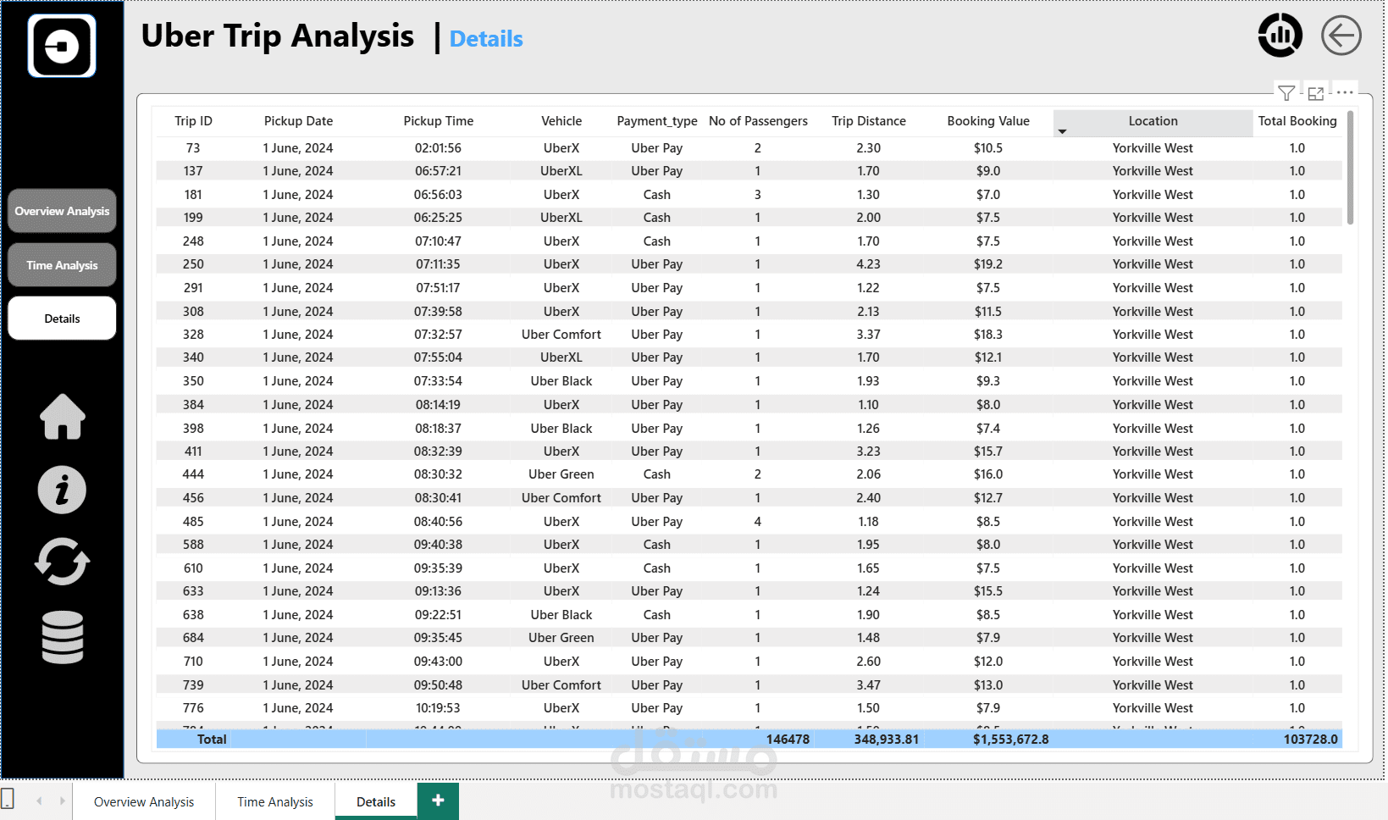This screenshot has width=1388, height=820.
Task: Click Uber Green in trip 444 row
Action: (x=561, y=474)
